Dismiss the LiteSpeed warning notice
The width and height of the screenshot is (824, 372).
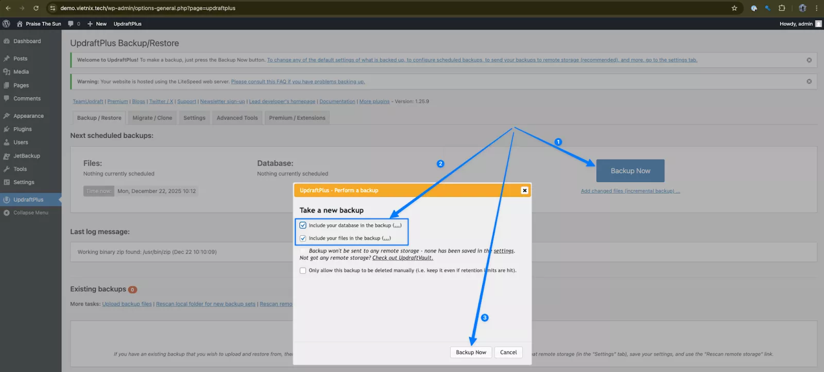click(x=809, y=81)
